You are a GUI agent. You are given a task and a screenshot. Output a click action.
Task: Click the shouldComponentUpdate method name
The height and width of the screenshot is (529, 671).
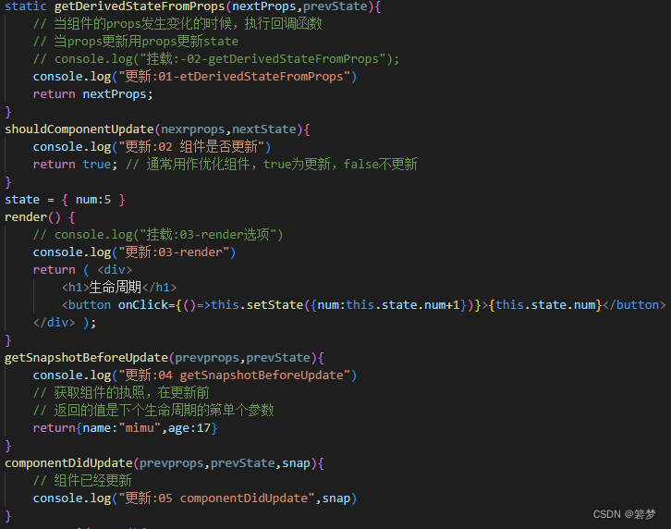point(79,129)
